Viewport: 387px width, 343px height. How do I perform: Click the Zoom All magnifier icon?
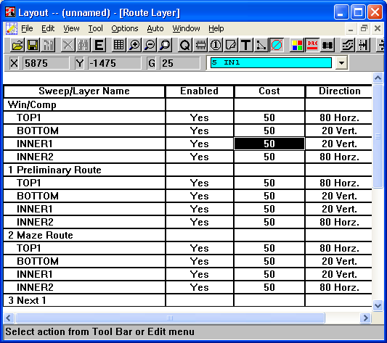[x=165, y=46]
